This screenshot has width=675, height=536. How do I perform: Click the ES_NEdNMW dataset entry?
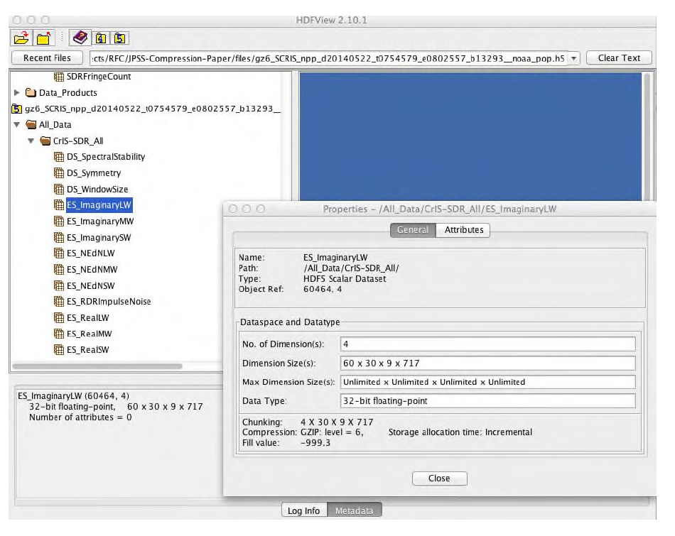pyautogui.click(x=92, y=270)
